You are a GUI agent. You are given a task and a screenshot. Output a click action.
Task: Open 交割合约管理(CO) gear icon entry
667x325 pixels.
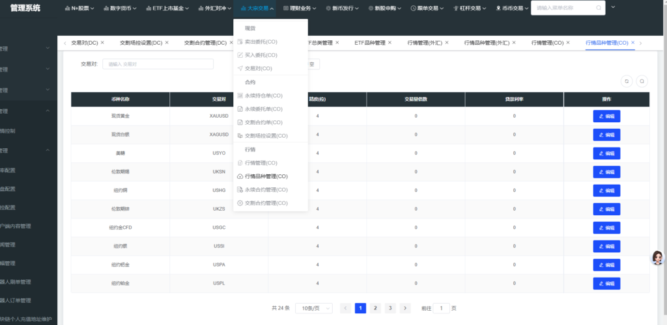240,203
